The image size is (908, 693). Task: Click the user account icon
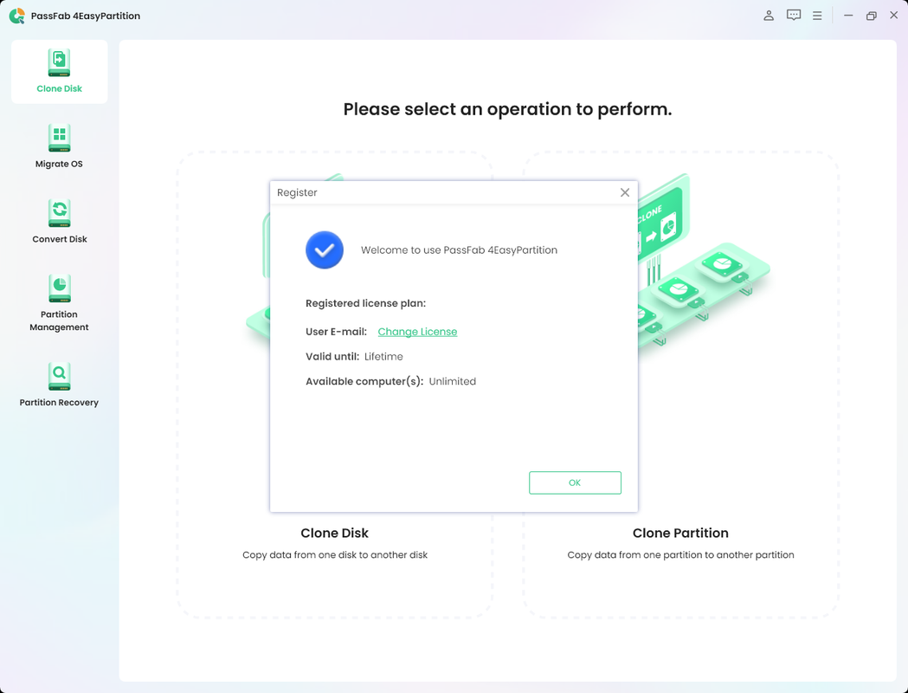point(769,16)
